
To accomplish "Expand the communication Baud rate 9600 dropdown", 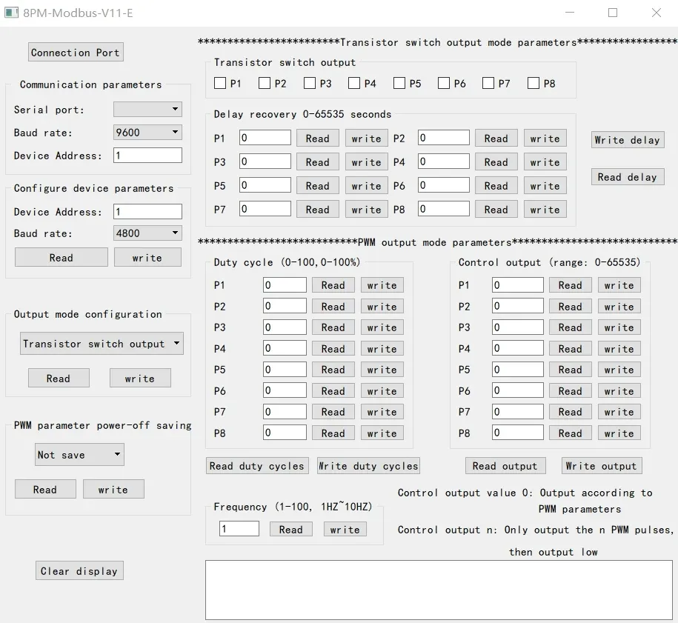I will coord(147,133).
